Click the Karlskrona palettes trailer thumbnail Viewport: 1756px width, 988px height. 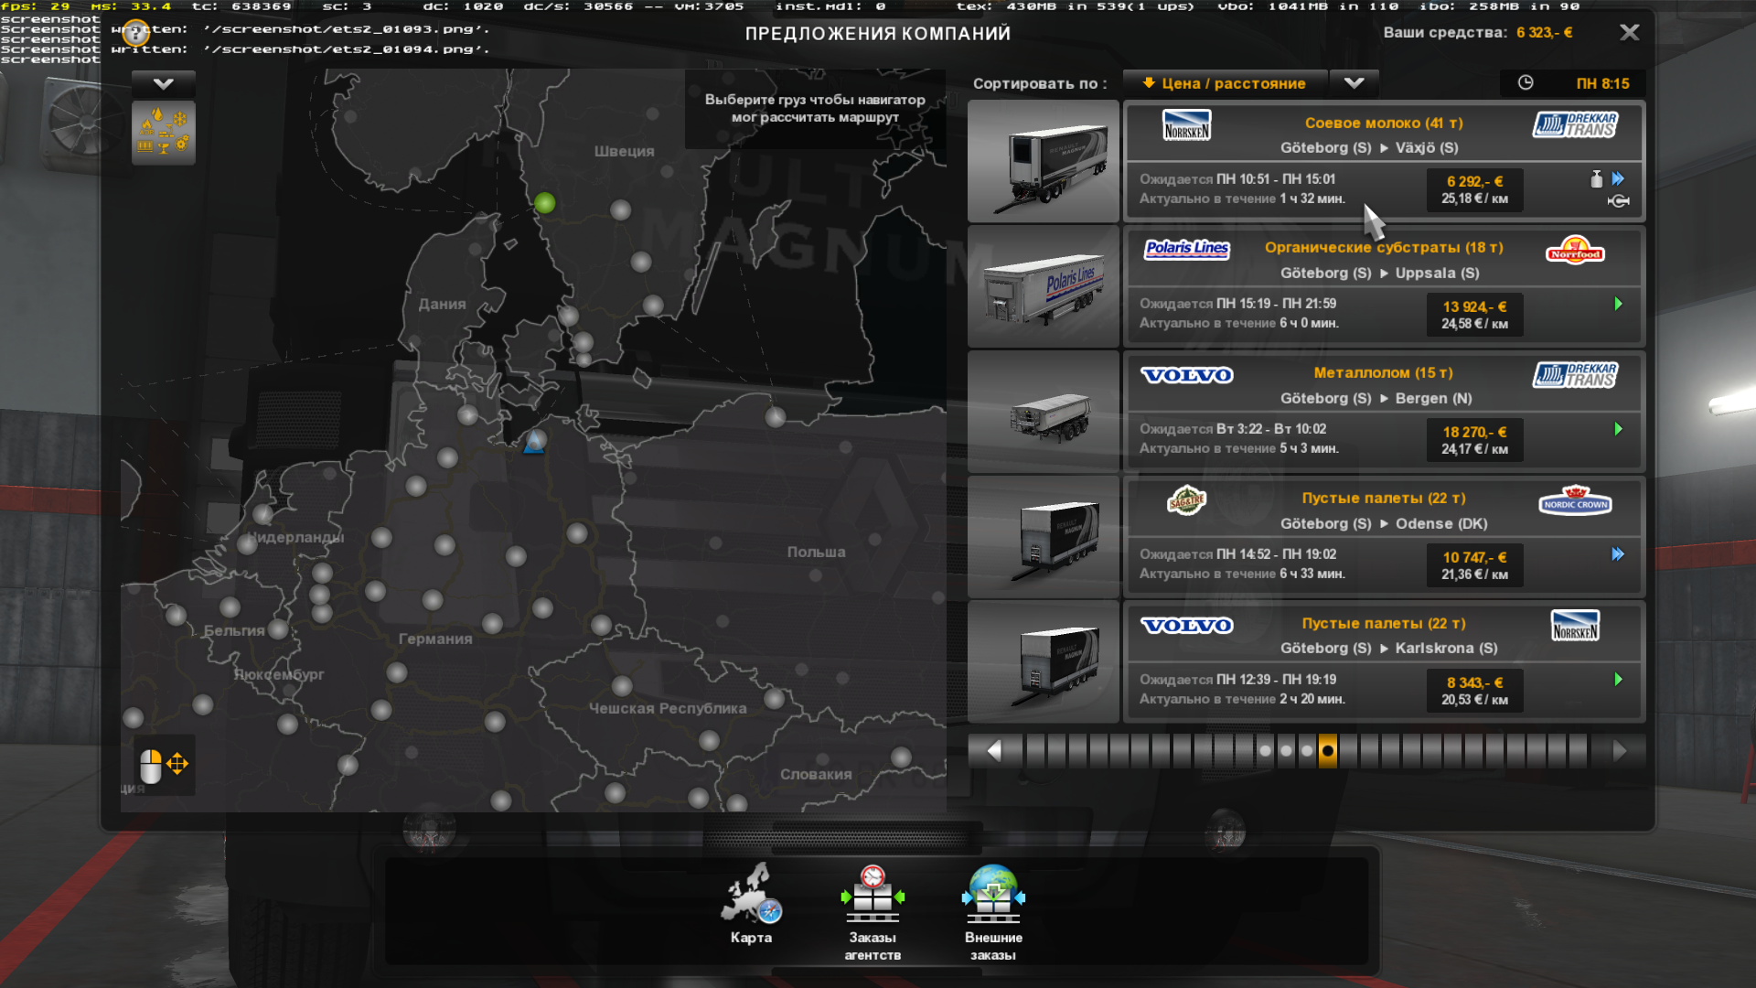(x=1044, y=662)
